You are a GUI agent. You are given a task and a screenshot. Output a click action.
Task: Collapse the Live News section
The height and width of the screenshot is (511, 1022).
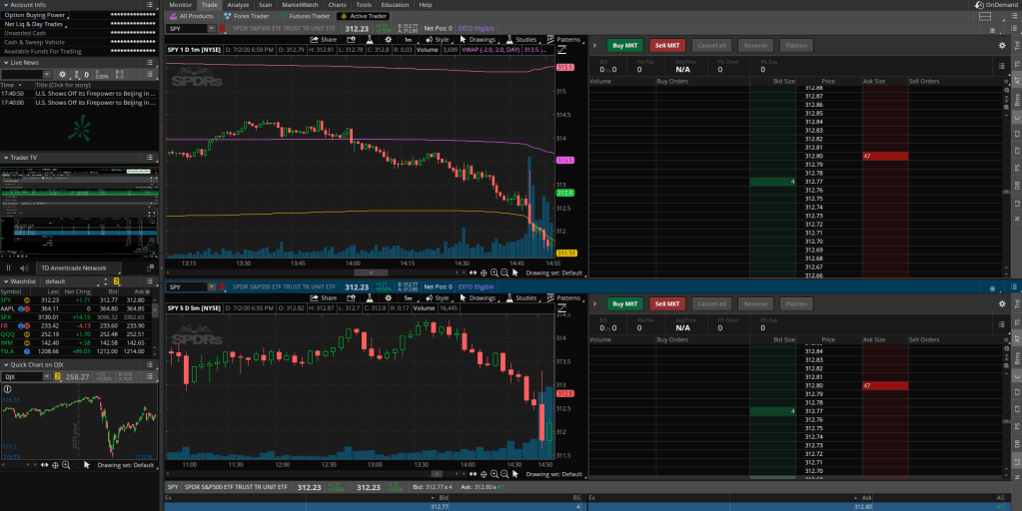[5, 62]
